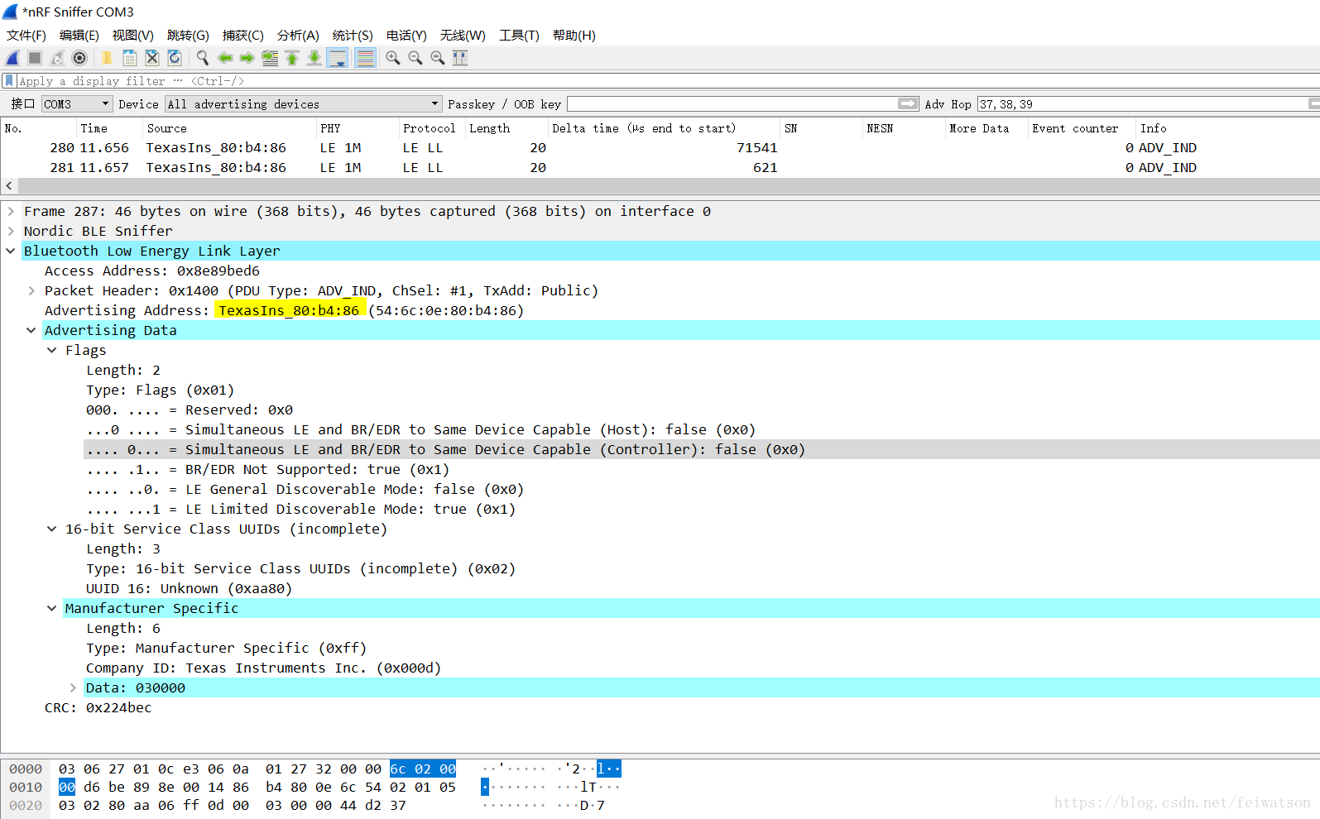Restart the current capture
The width and height of the screenshot is (1320, 819).
pos(57,58)
